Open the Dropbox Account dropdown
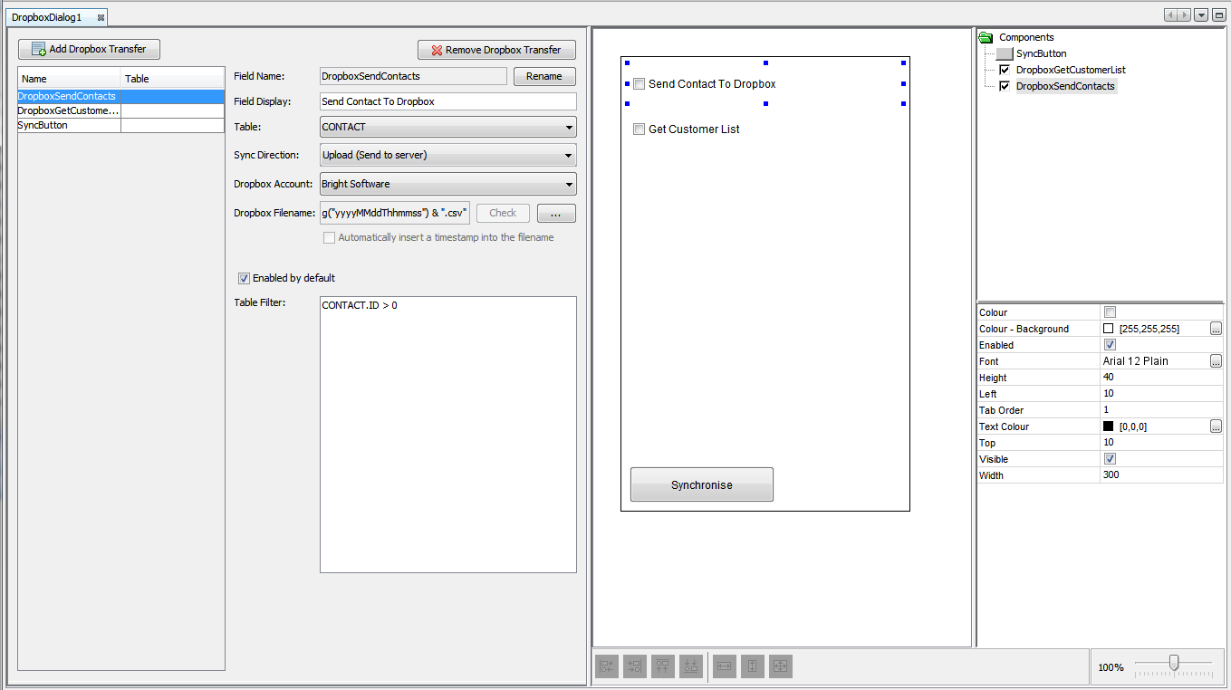 448,185
